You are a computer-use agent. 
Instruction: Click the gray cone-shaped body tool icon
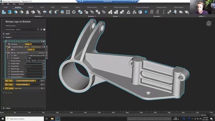27,12
